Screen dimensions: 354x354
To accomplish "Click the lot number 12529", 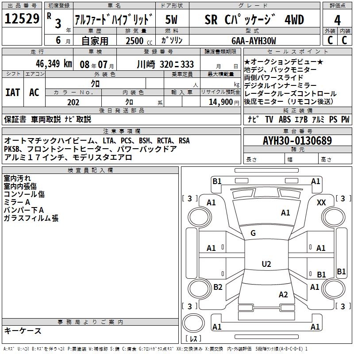I will pos(22,19).
